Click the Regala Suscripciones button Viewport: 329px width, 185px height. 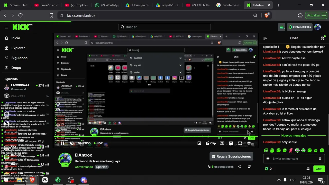(x=231, y=156)
